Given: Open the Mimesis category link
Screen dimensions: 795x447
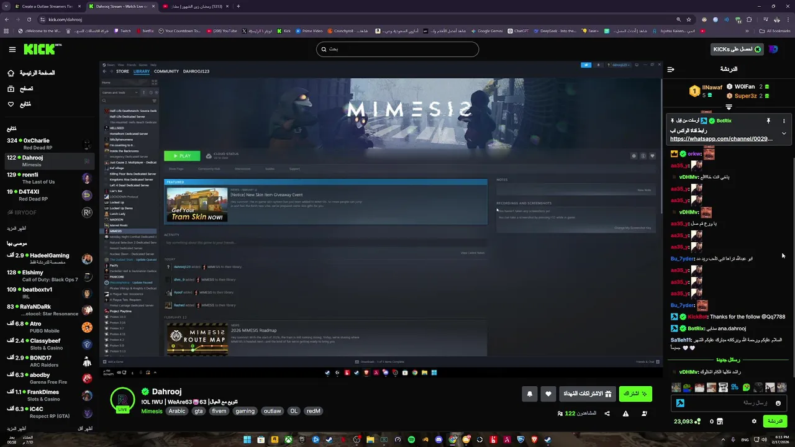Looking at the screenshot, I should coord(152,411).
